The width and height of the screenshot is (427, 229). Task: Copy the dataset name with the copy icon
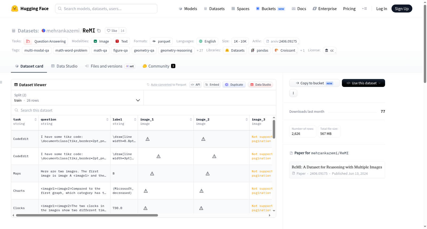pyautogui.click(x=99, y=31)
